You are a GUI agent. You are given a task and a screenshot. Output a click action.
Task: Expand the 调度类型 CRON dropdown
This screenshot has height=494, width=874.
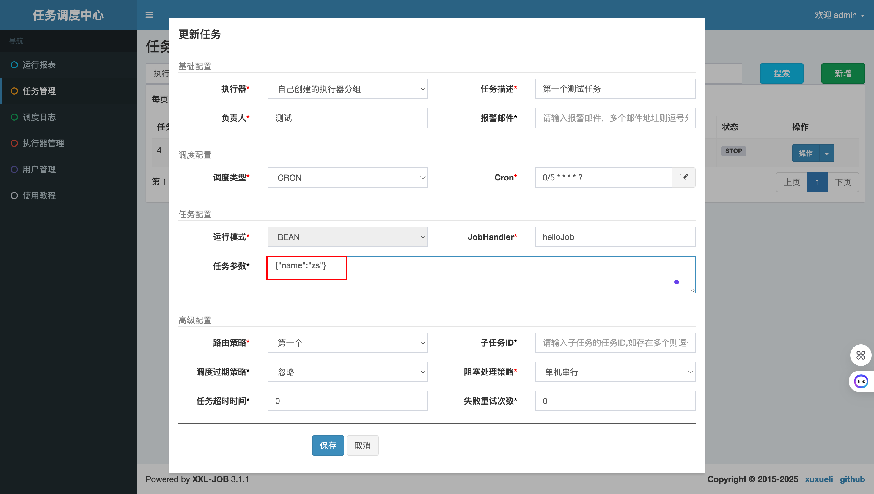(x=348, y=177)
